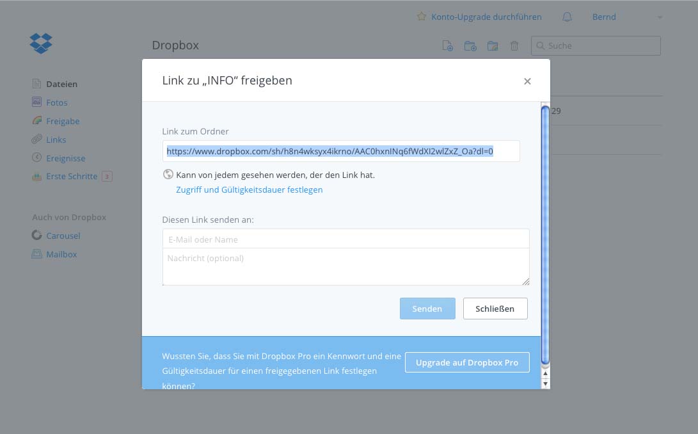Click the Dropbox logo icon

pyautogui.click(x=41, y=43)
